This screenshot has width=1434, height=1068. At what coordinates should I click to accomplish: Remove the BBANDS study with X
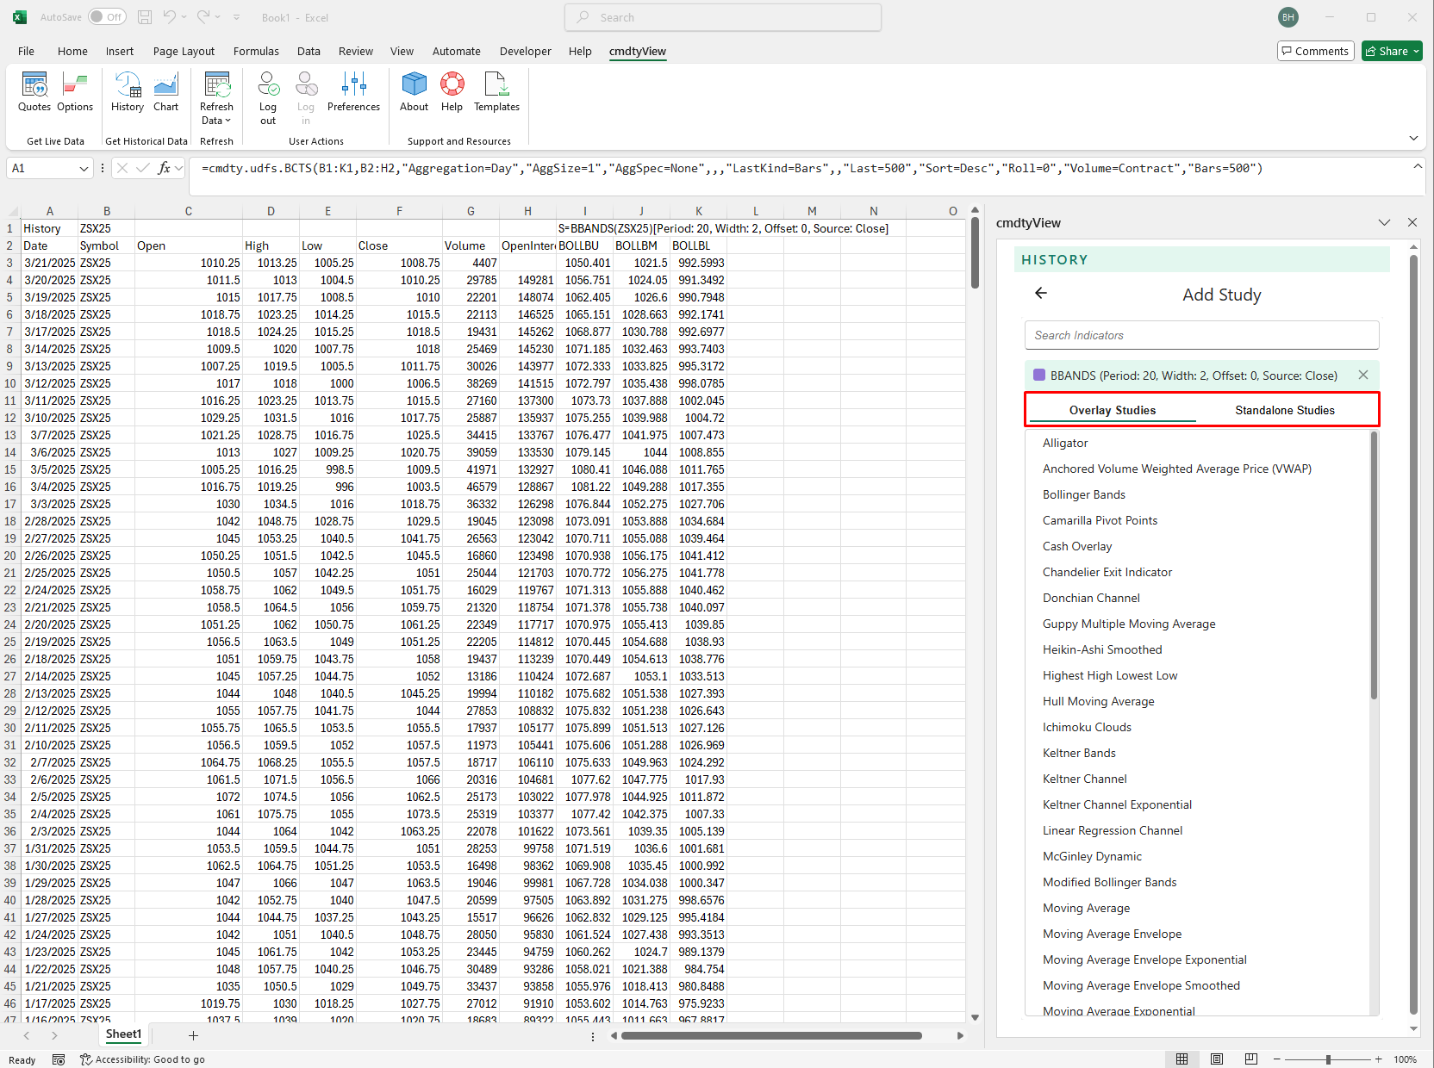point(1363,375)
